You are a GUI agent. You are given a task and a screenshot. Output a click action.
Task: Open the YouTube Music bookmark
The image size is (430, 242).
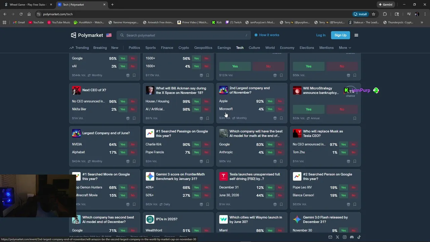[59, 23]
